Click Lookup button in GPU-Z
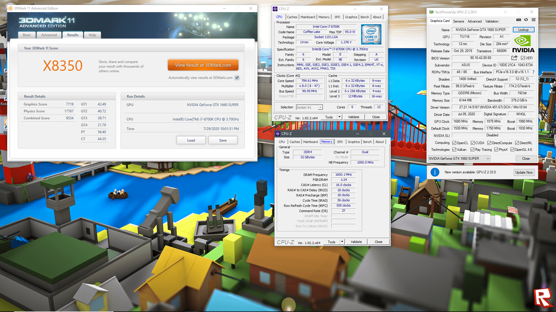Viewport: 556px width, 312px height. [x=523, y=30]
